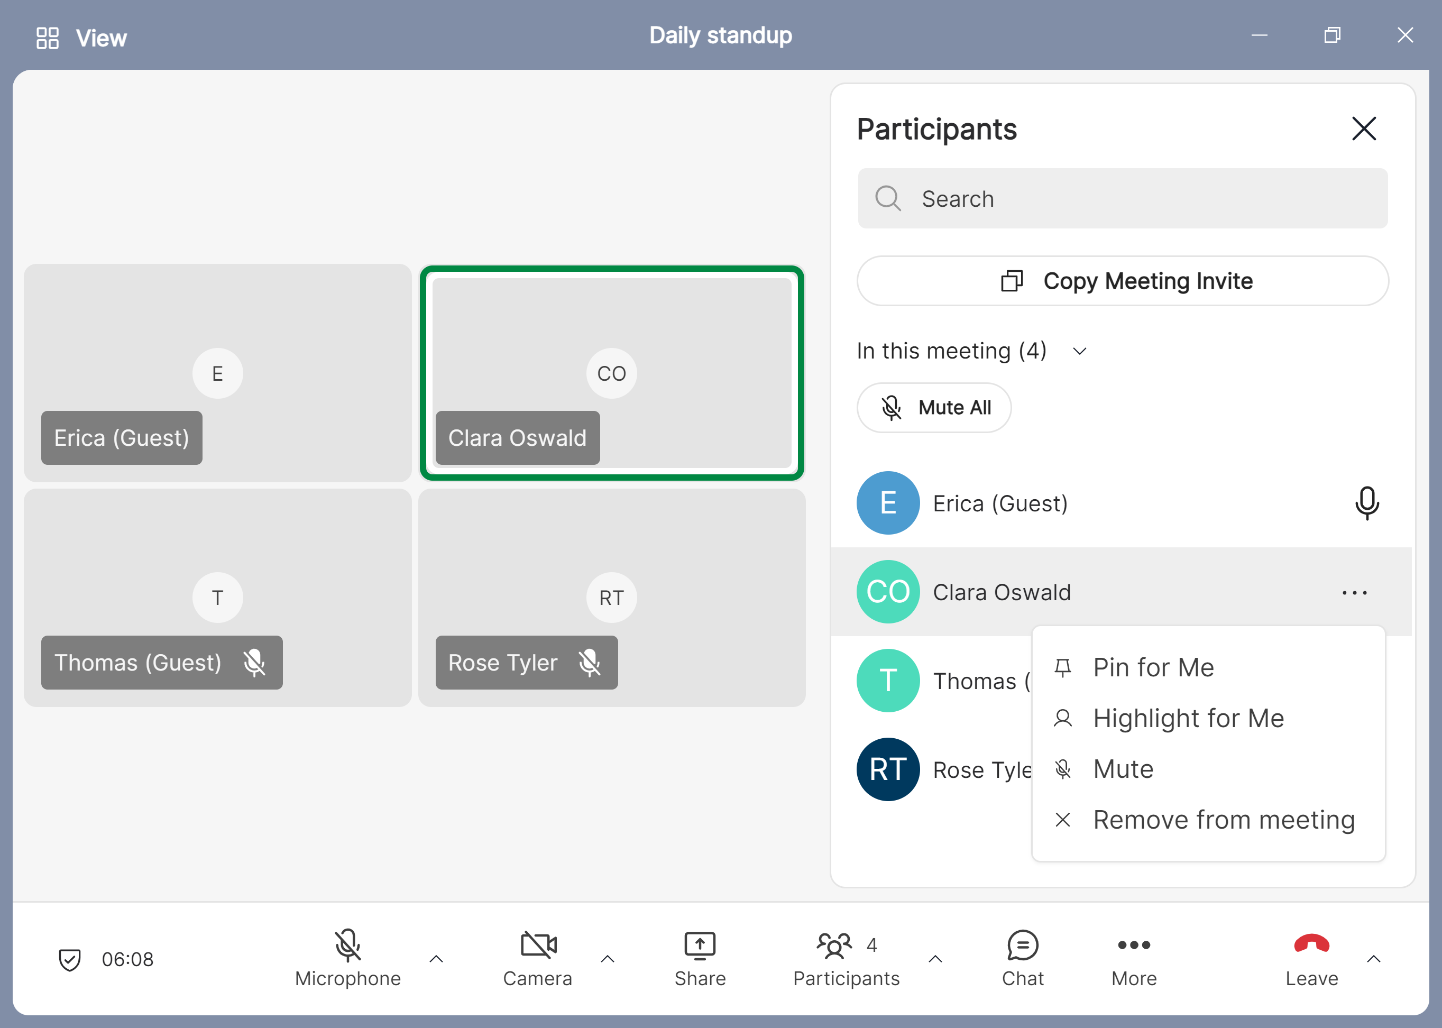Open the More options icon in toolbar
The width and height of the screenshot is (1442, 1028).
click(1134, 946)
